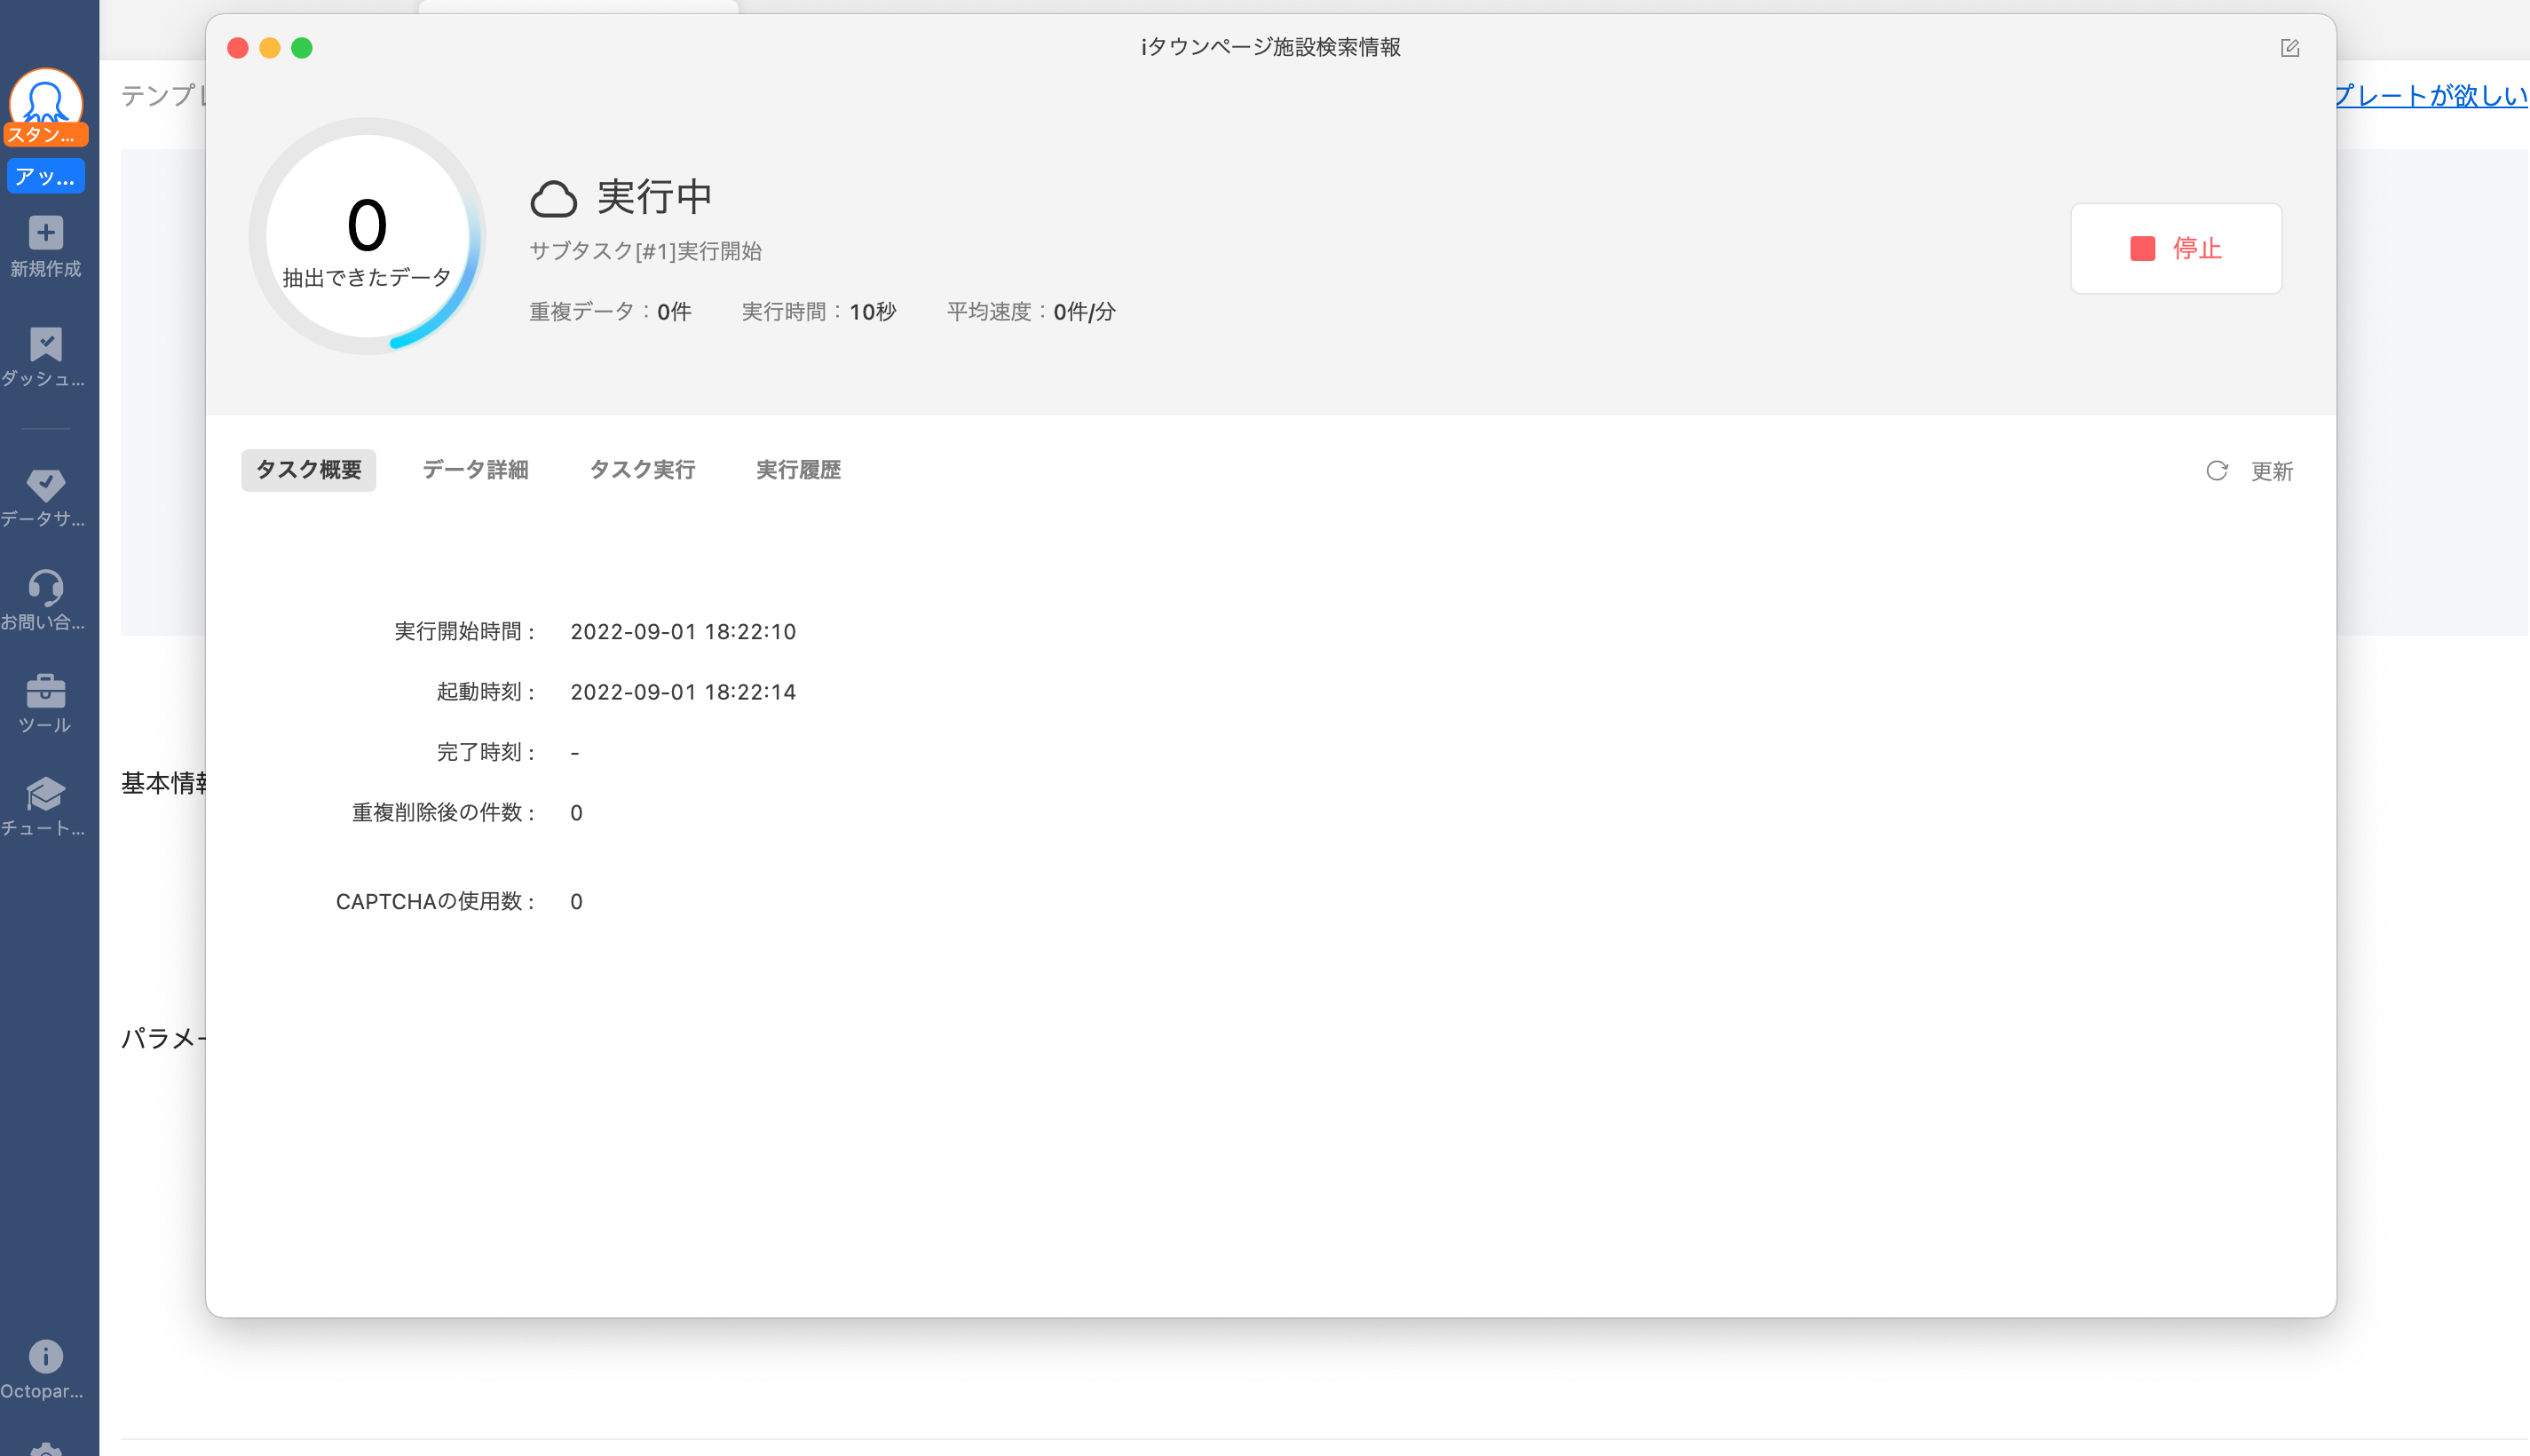Click the 重複データ：0件 text
The image size is (2530, 1456).
[x=610, y=312]
